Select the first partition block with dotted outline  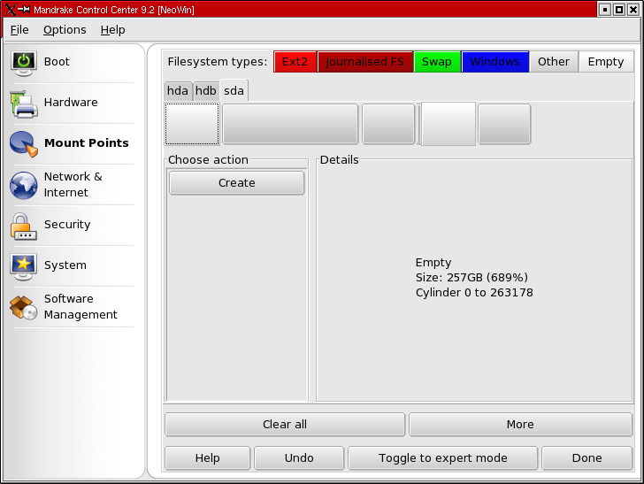pyautogui.click(x=192, y=124)
